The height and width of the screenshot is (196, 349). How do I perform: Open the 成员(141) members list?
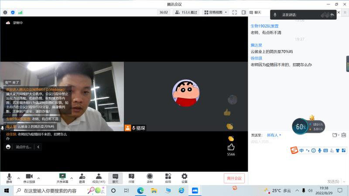(x=99, y=177)
